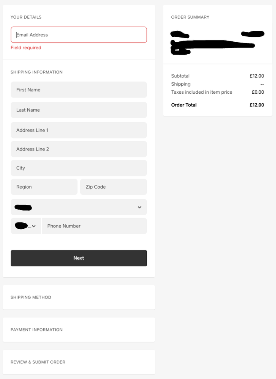Click the 'Field required' error message
276x379 pixels.
[x=26, y=48]
